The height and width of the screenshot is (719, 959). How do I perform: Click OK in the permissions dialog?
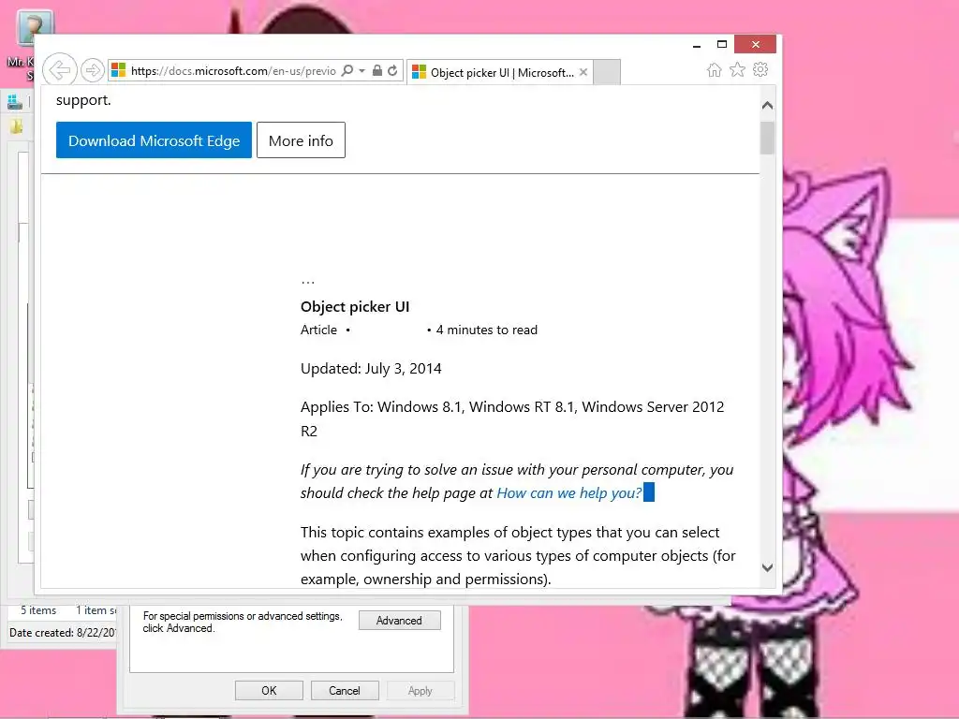pos(269,690)
